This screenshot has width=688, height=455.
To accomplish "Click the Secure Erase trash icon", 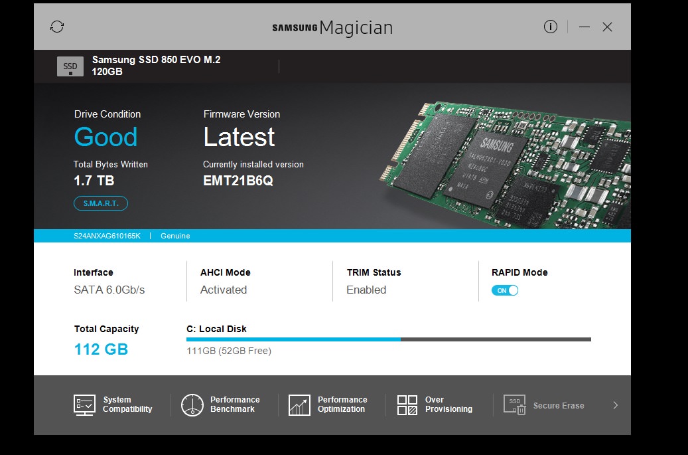I will 515,405.
